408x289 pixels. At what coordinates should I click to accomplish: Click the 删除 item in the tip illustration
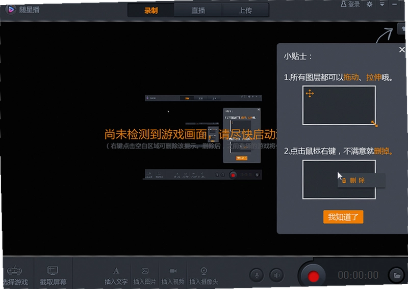pos(357,181)
